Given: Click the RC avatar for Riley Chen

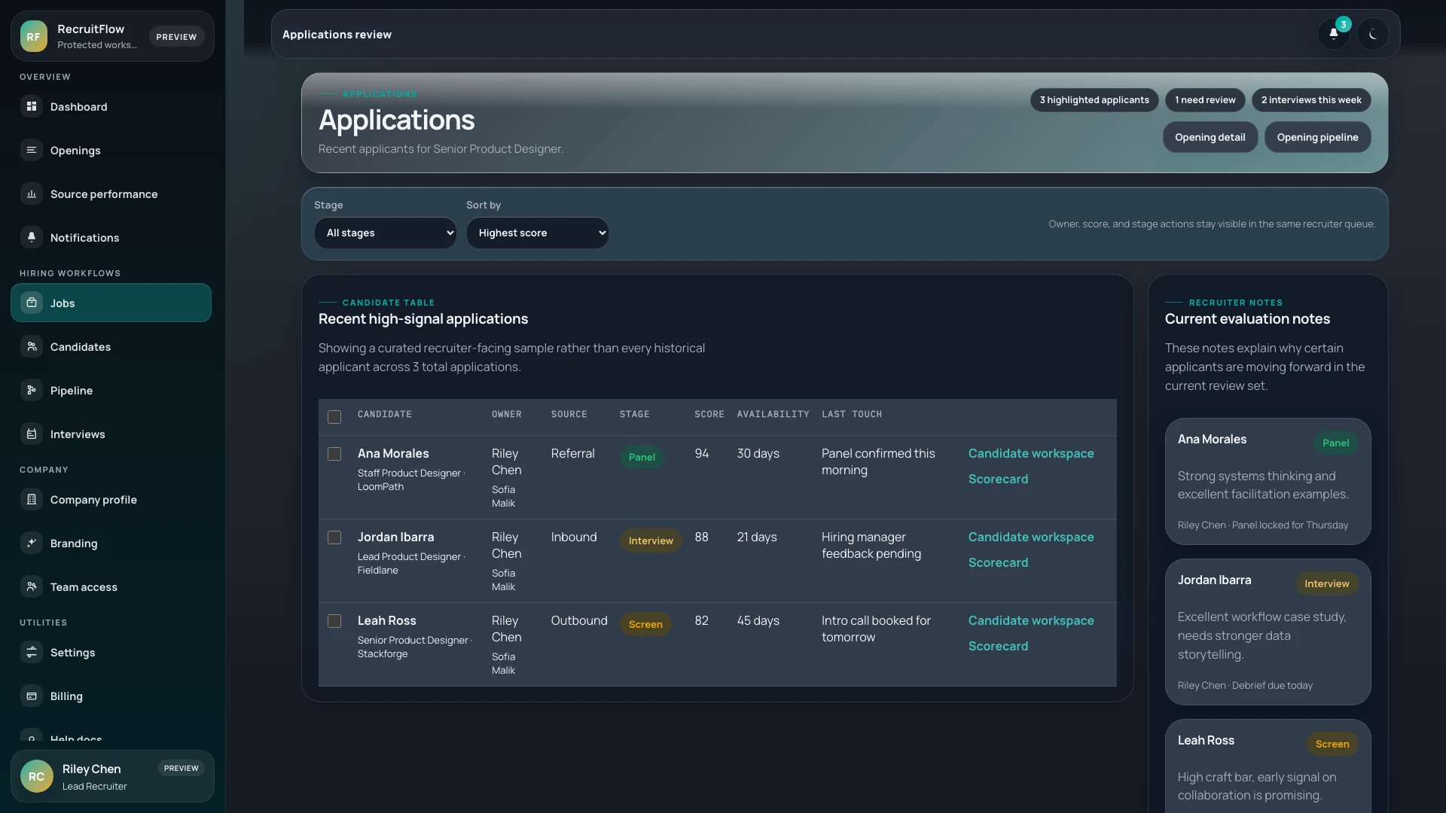Looking at the screenshot, I should pos(36,776).
